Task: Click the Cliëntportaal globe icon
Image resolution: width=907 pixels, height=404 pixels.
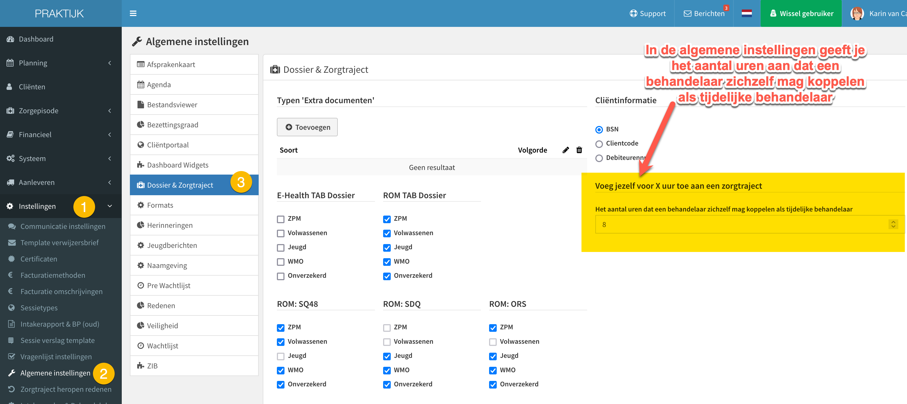Action: [140, 145]
